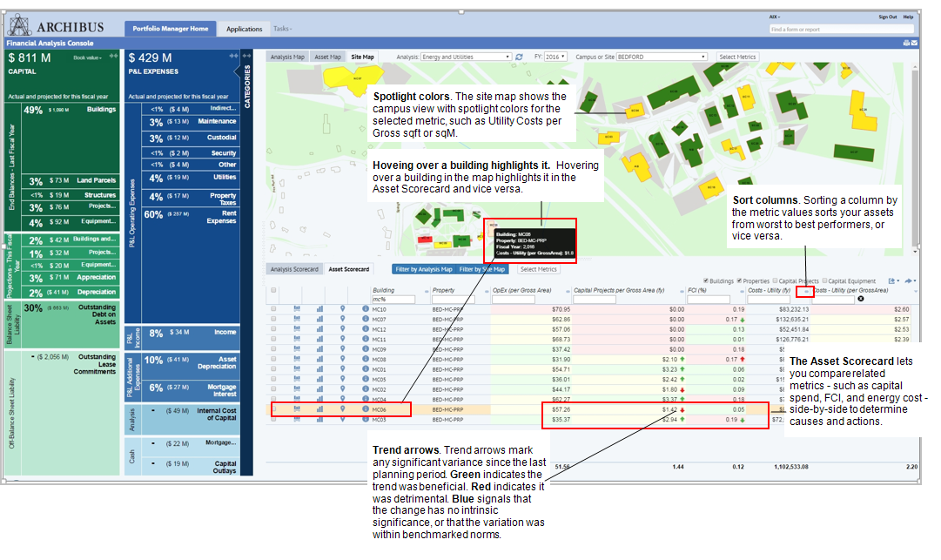
Task: Switch to the Analysis Map tab
Action: [287, 57]
